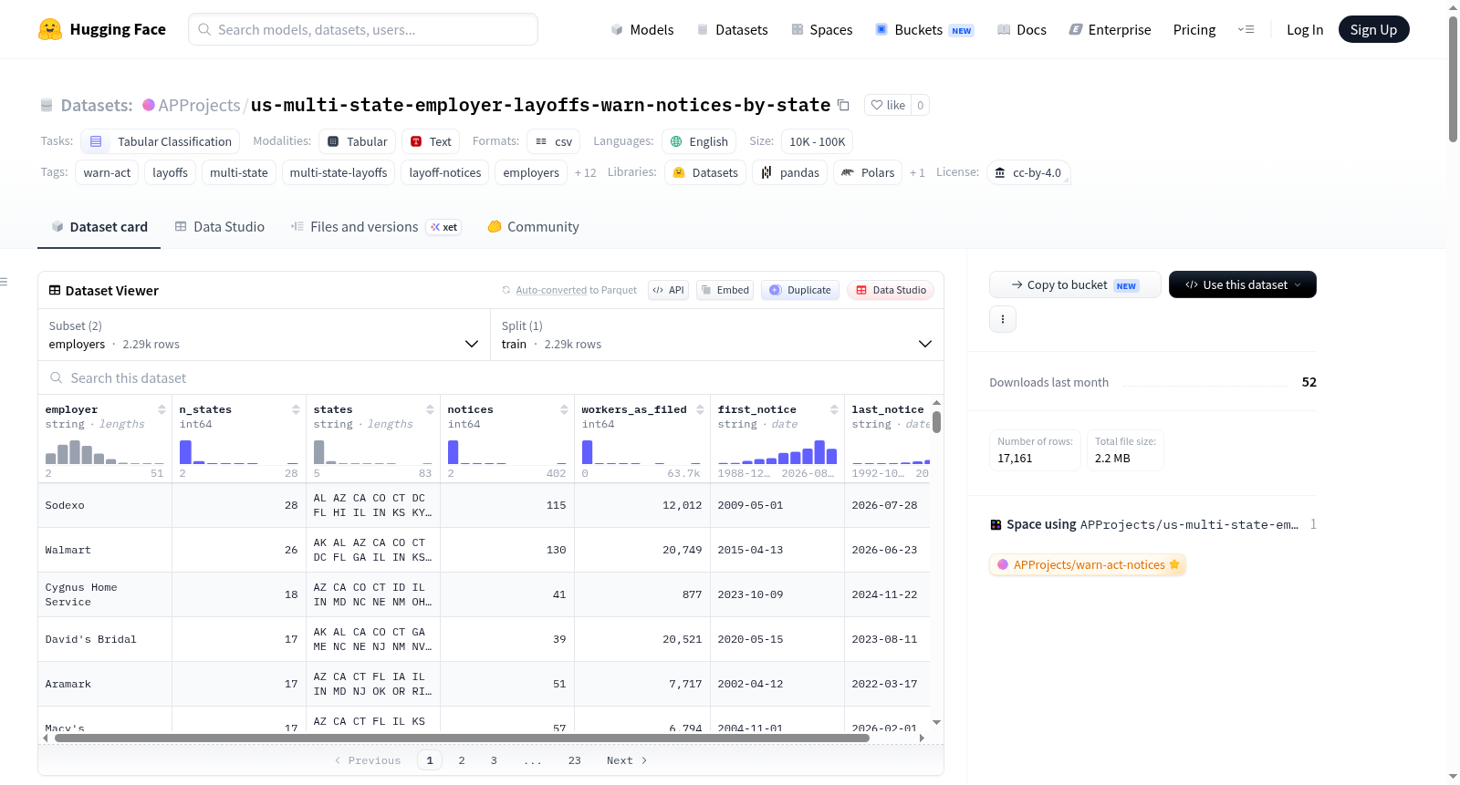Open Buckets in navigation bar
The height and width of the screenshot is (785, 1460).
click(x=924, y=30)
